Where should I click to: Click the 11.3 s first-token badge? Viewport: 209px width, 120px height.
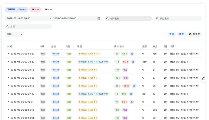125,62
